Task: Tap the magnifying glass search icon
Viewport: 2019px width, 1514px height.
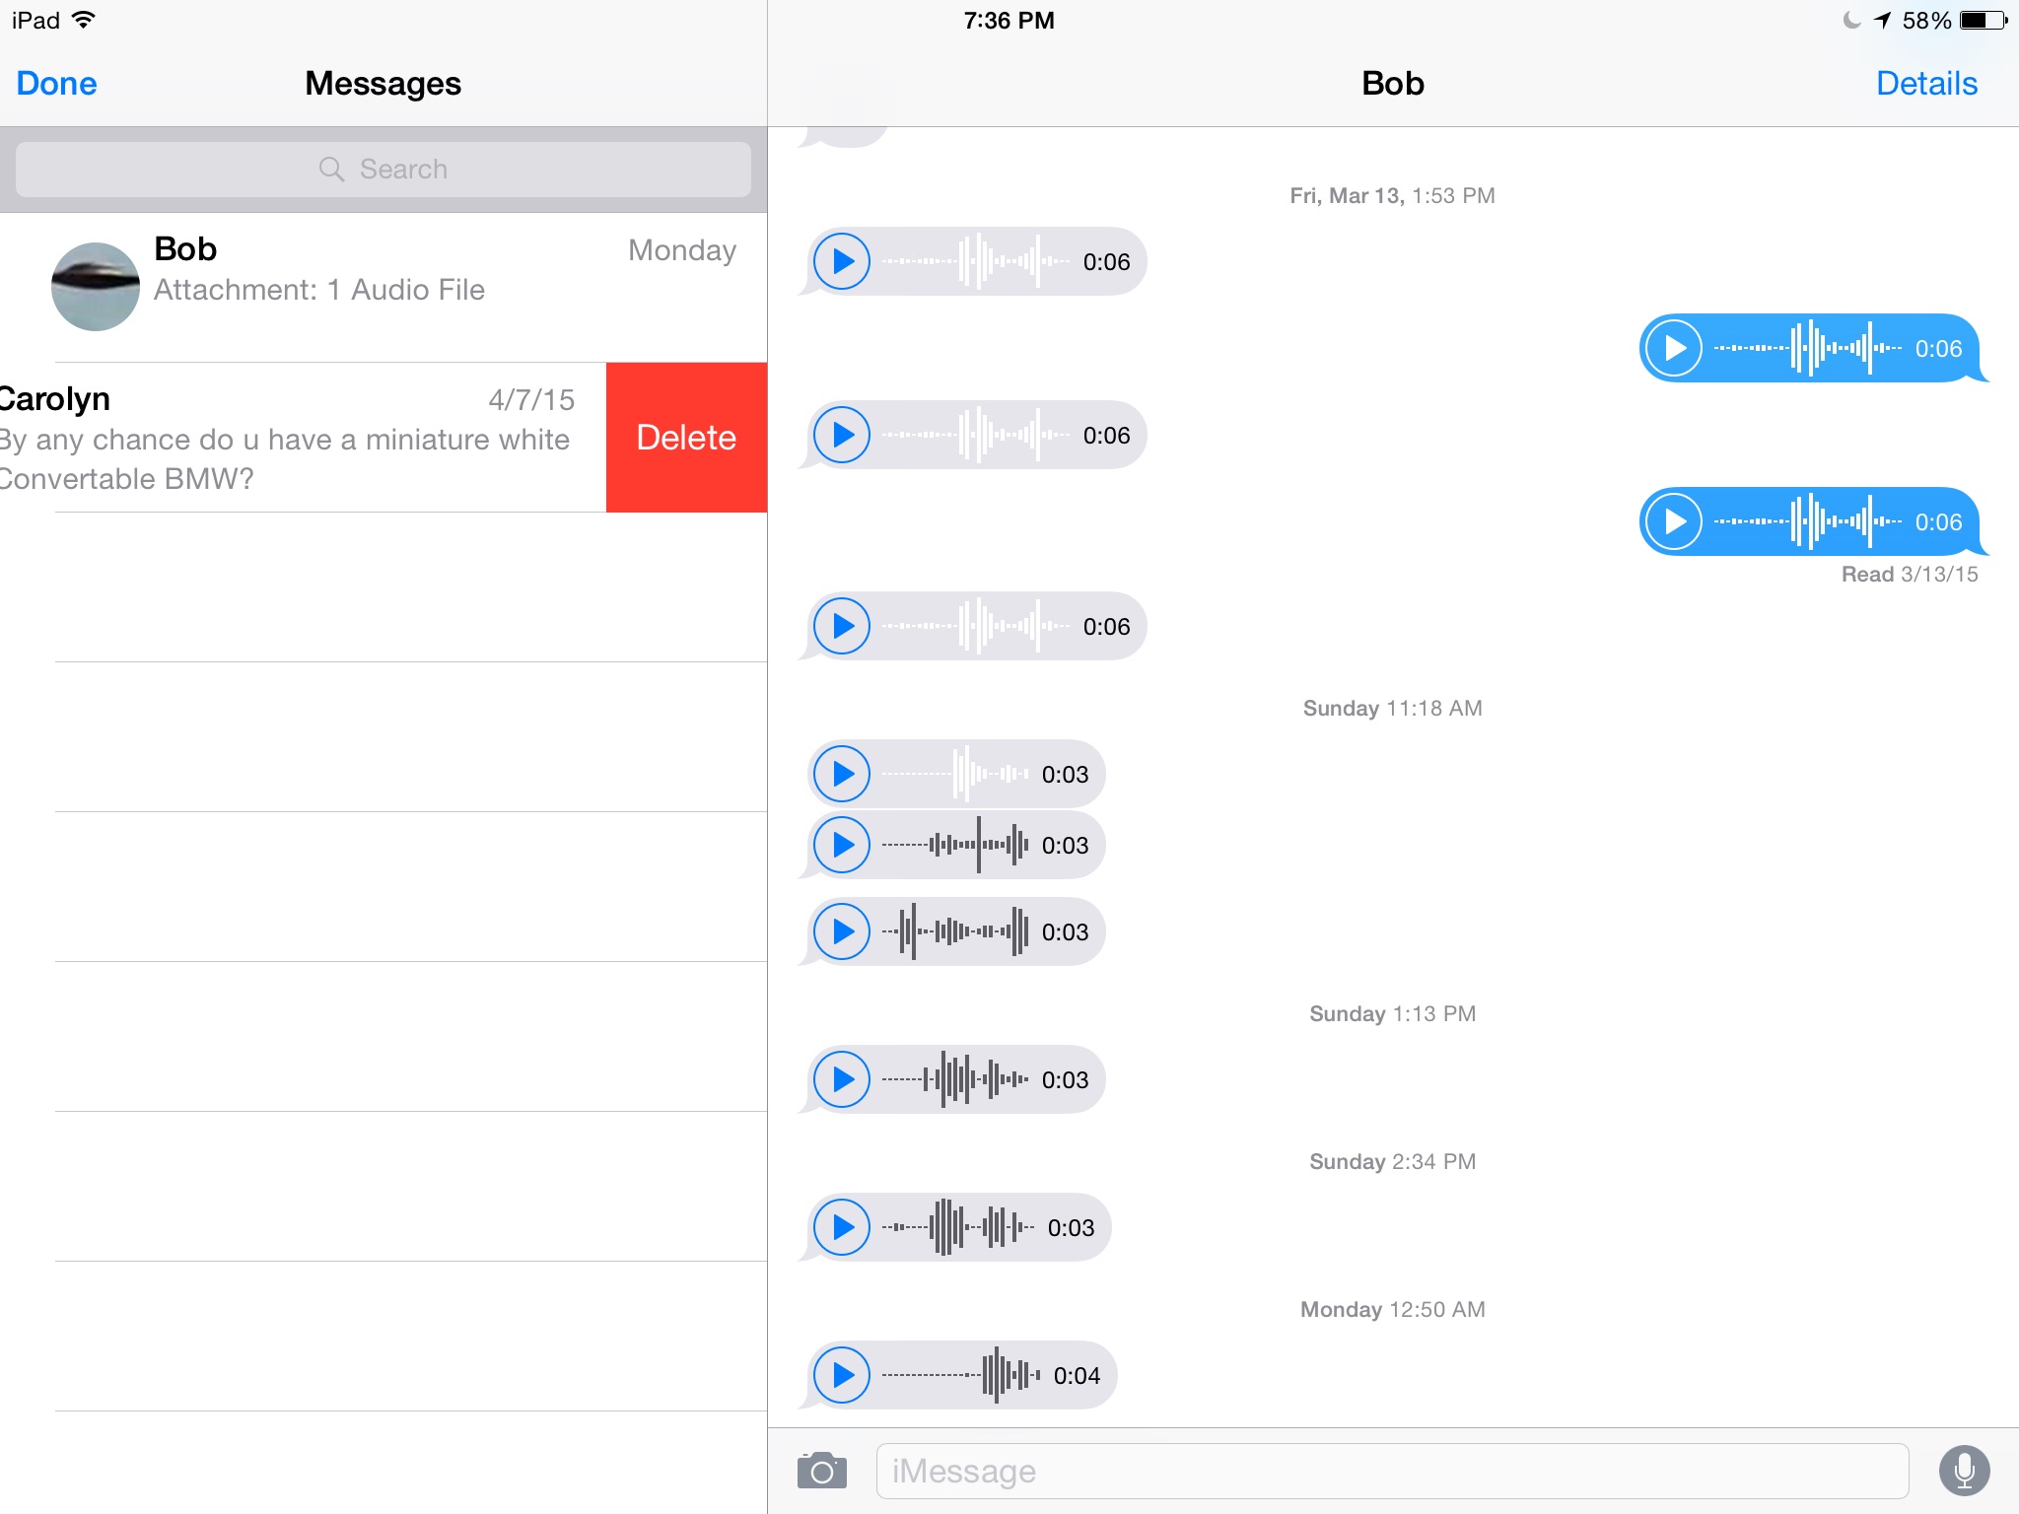Action: (x=331, y=170)
